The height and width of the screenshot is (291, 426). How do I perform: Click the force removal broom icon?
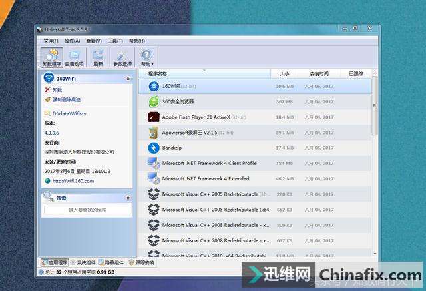click(47, 99)
